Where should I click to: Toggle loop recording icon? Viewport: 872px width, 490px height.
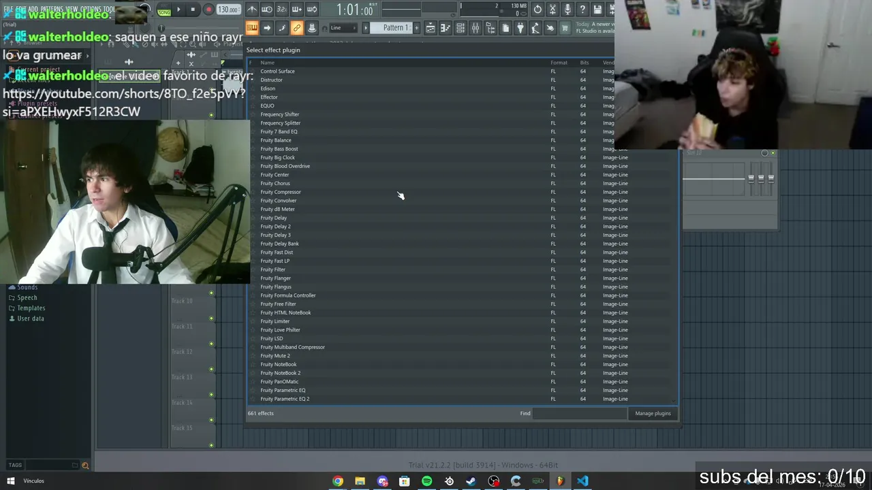tap(312, 10)
